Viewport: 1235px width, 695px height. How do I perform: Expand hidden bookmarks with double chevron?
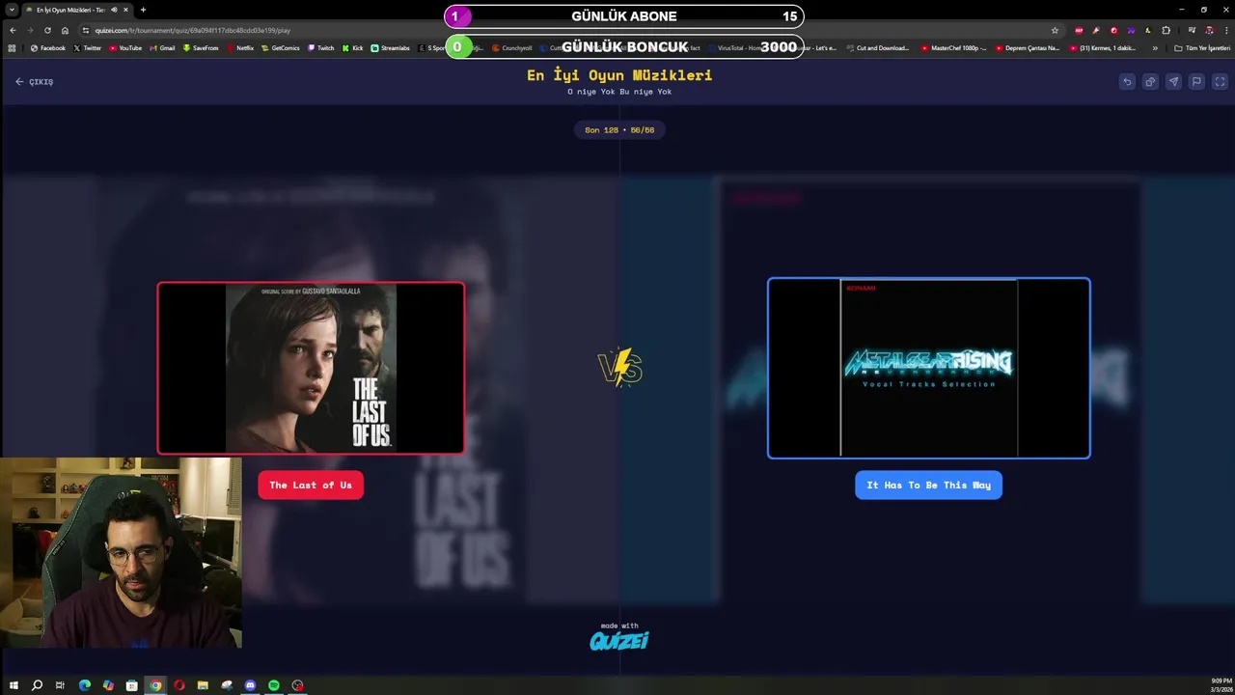pos(1155,47)
